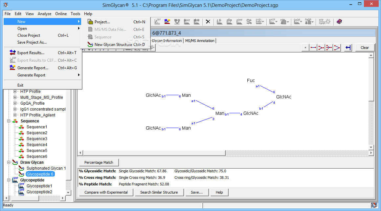Click the M/Z spectrum toolbar icon

coord(187,22)
